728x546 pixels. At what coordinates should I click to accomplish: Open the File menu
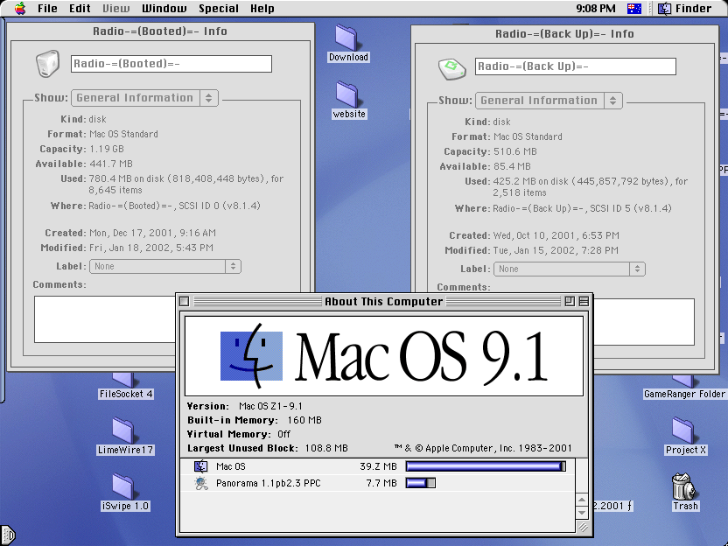pos(47,9)
